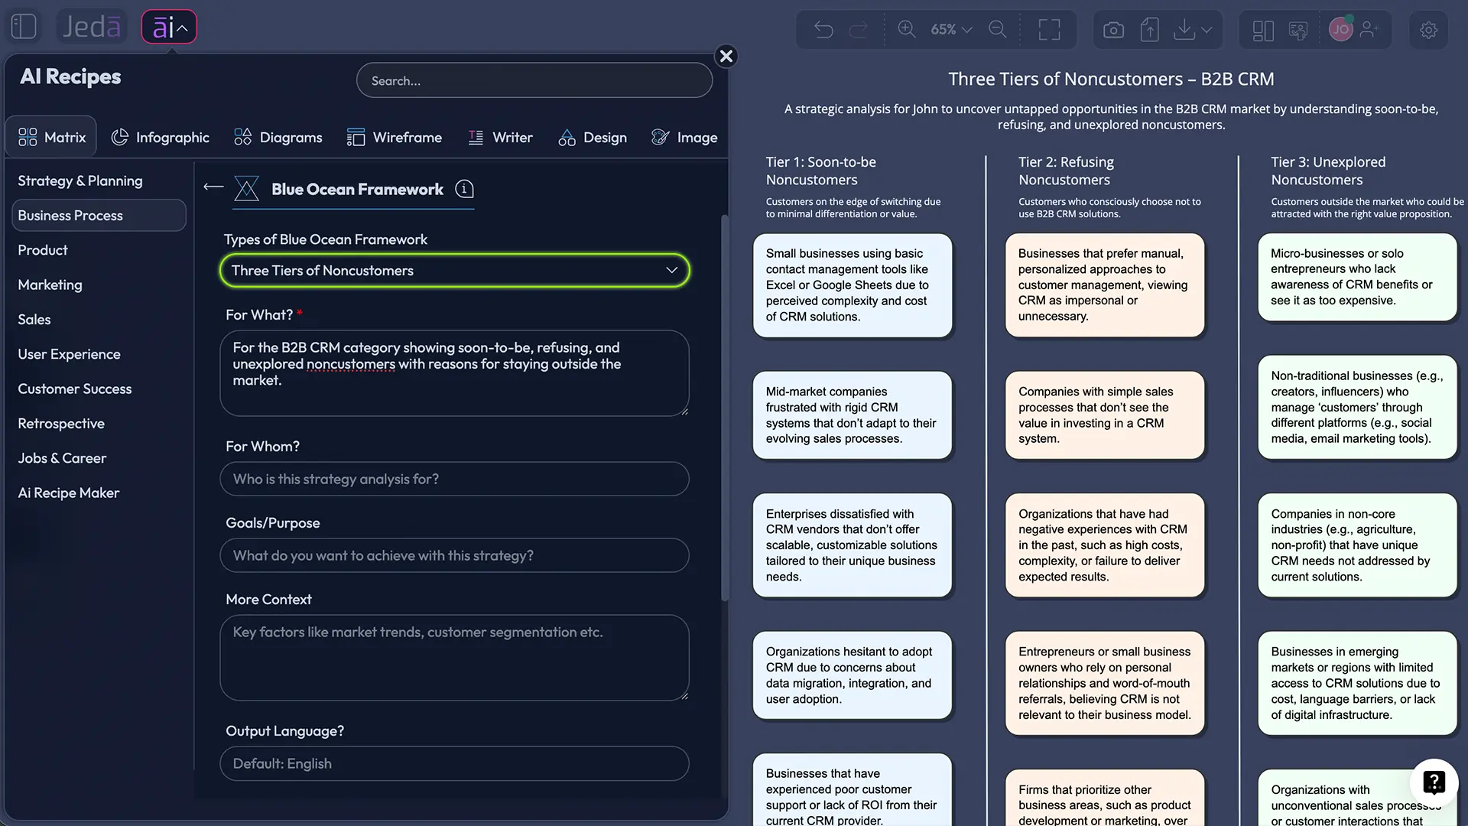Click the More Context text area

454,658
